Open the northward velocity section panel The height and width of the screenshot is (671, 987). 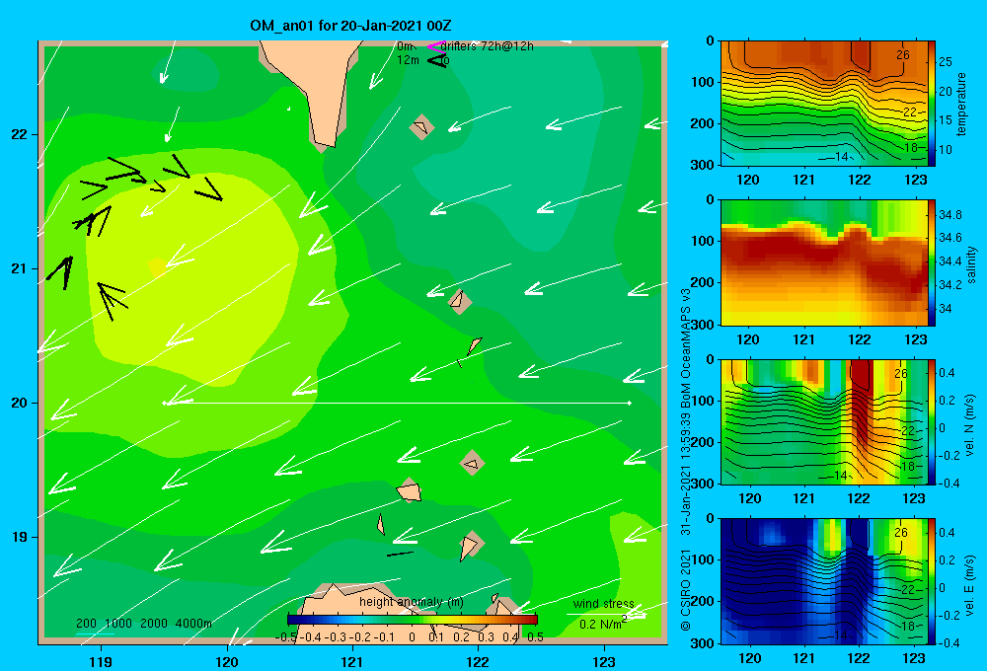824,421
